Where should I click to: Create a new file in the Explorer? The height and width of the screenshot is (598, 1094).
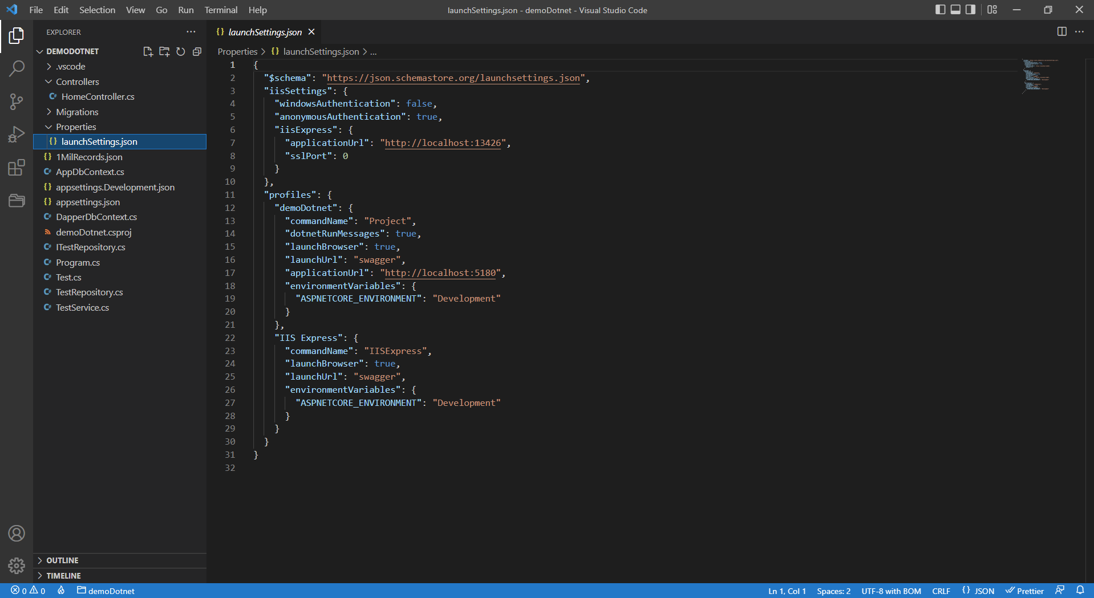[148, 51]
